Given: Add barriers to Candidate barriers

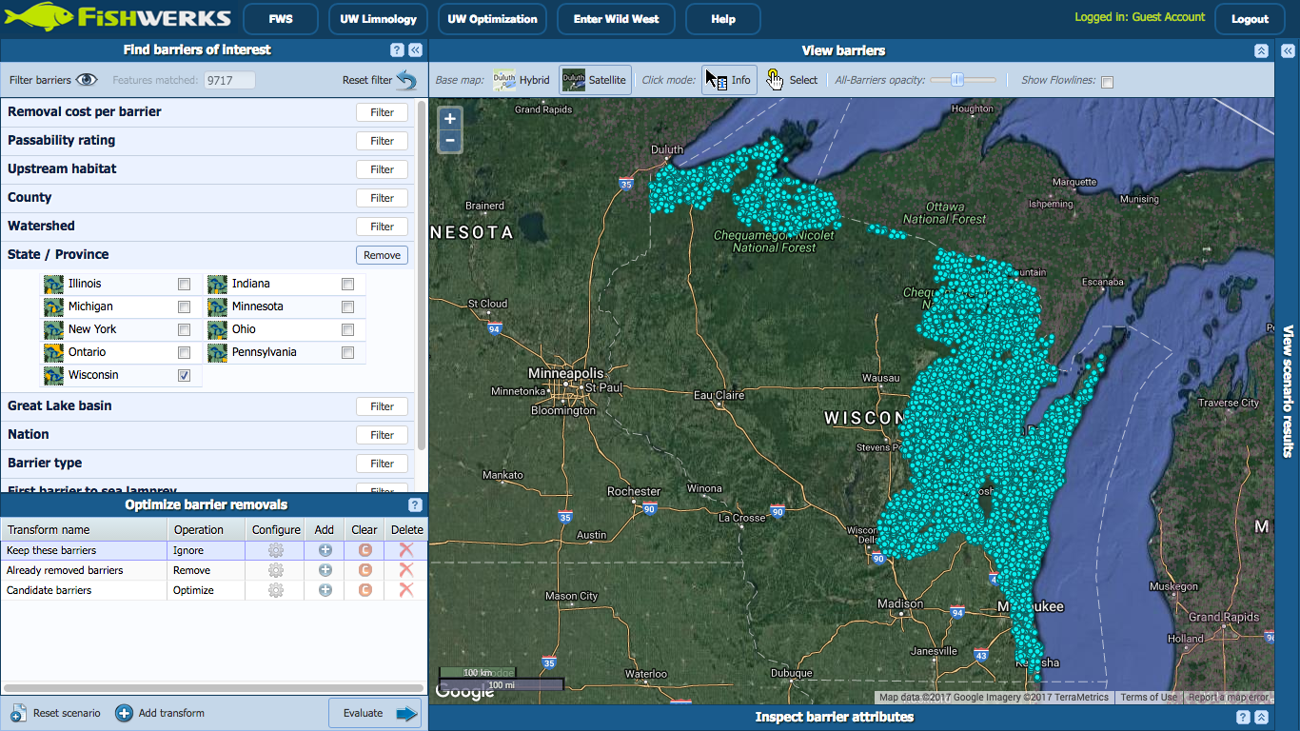Looking at the screenshot, I should (325, 590).
